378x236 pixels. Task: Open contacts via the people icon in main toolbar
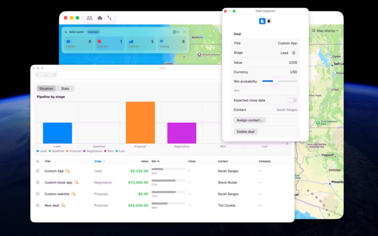click(89, 18)
